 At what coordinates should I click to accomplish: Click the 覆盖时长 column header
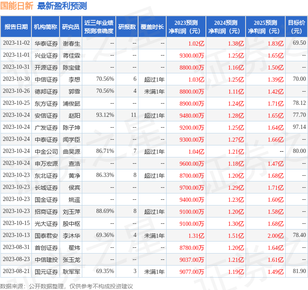tap(152, 27)
